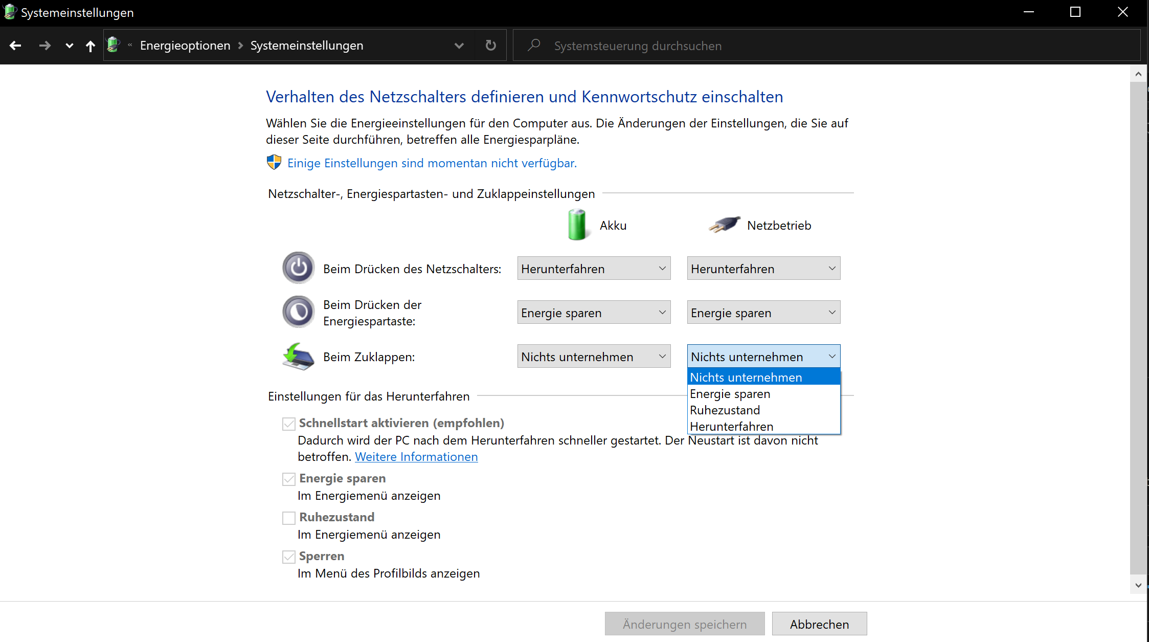
Task: Choose Energie sparen in dropdown list
Action: click(x=730, y=394)
